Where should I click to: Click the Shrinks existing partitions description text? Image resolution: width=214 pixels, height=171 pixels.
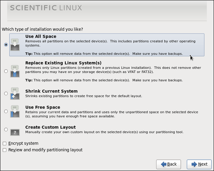pyautogui.click(x=84, y=96)
